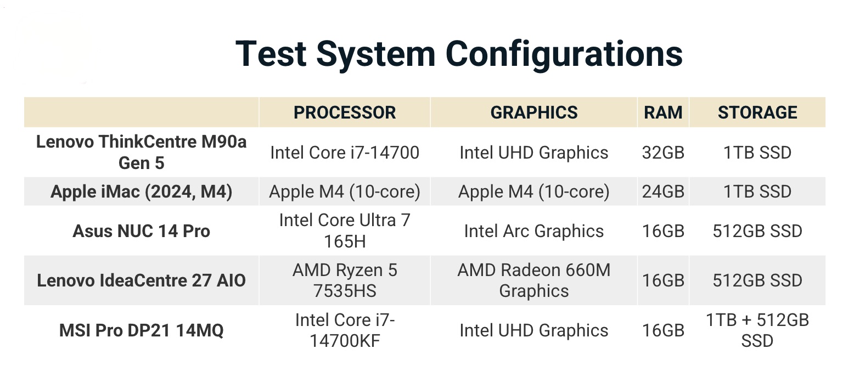Click the Intel Core Ultra 7 165H cell
Screen dimensions: 854x371
point(345,231)
